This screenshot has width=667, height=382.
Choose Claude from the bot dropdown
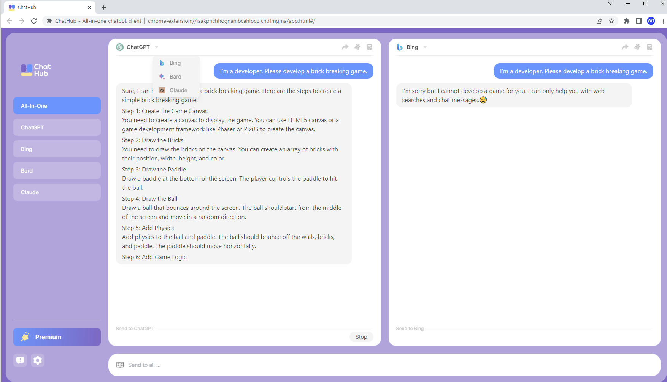[x=176, y=90]
